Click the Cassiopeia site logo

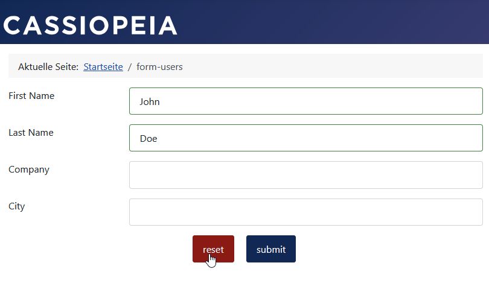pyautogui.click(x=91, y=25)
